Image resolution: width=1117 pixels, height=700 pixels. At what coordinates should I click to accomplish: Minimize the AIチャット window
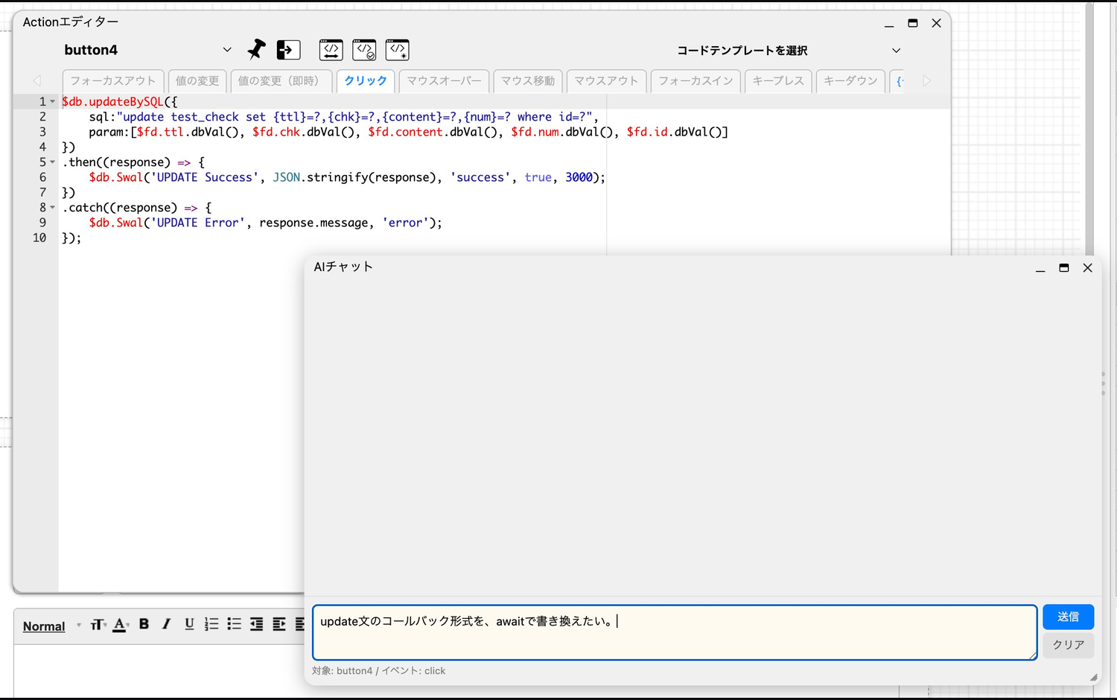point(1040,268)
